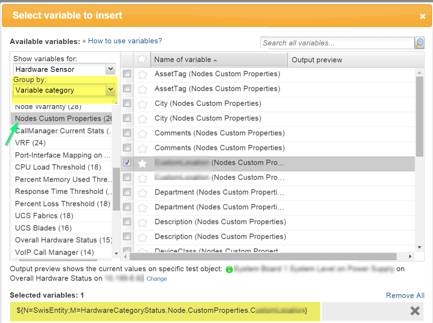This screenshot has width=433, height=323.
Task: Star the first Comments variable row
Action: click(x=142, y=134)
